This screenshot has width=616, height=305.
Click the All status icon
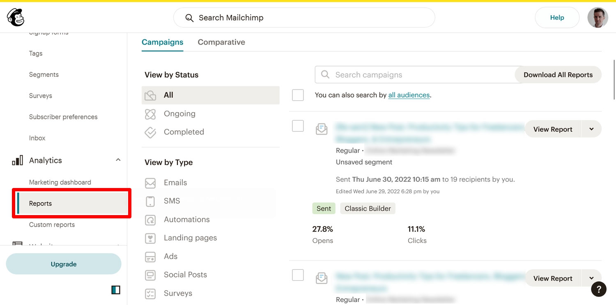[150, 95]
